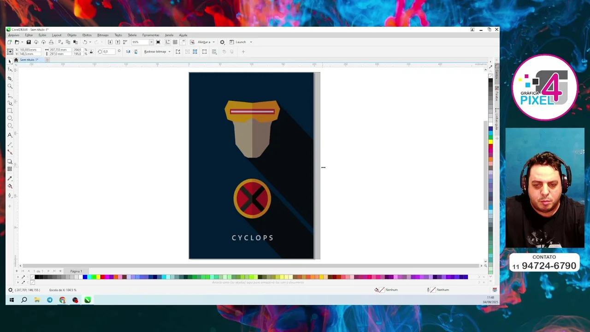Select the Pick tool arrow

click(x=10, y=61)
